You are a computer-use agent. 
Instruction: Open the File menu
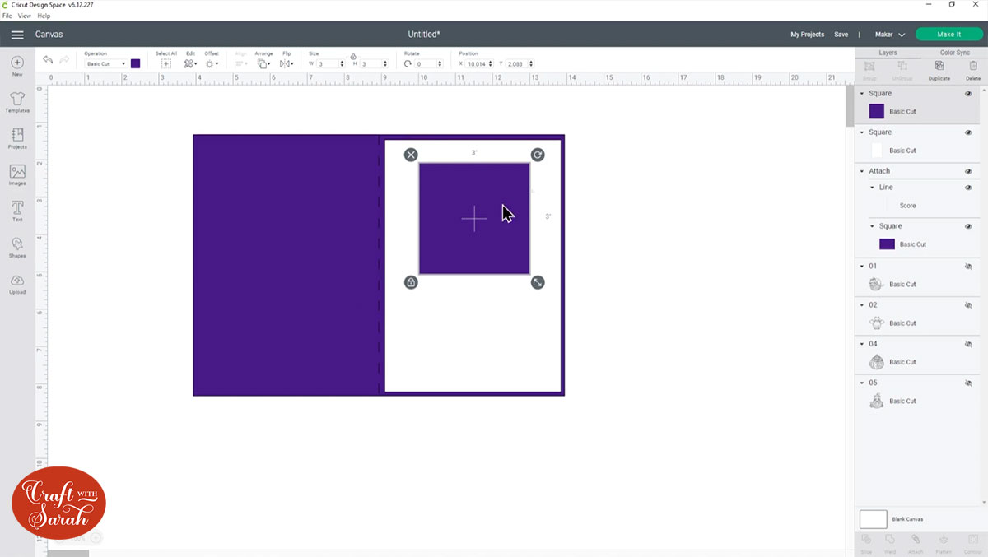[7, 16]
